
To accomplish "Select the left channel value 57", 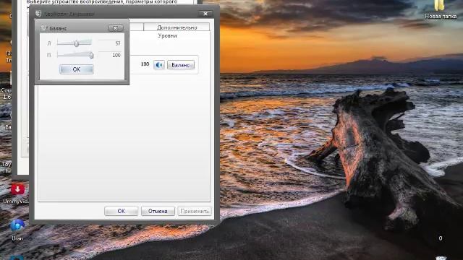I will click(x=118, y=43).
